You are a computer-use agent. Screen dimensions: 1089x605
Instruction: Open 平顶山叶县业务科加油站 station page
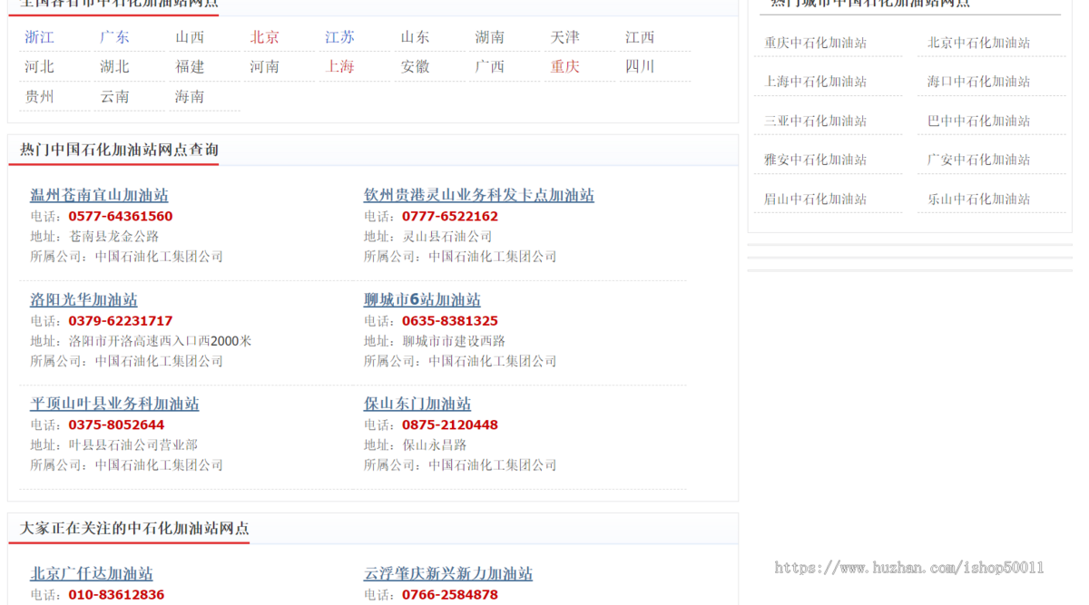click(x=114, y=404)
